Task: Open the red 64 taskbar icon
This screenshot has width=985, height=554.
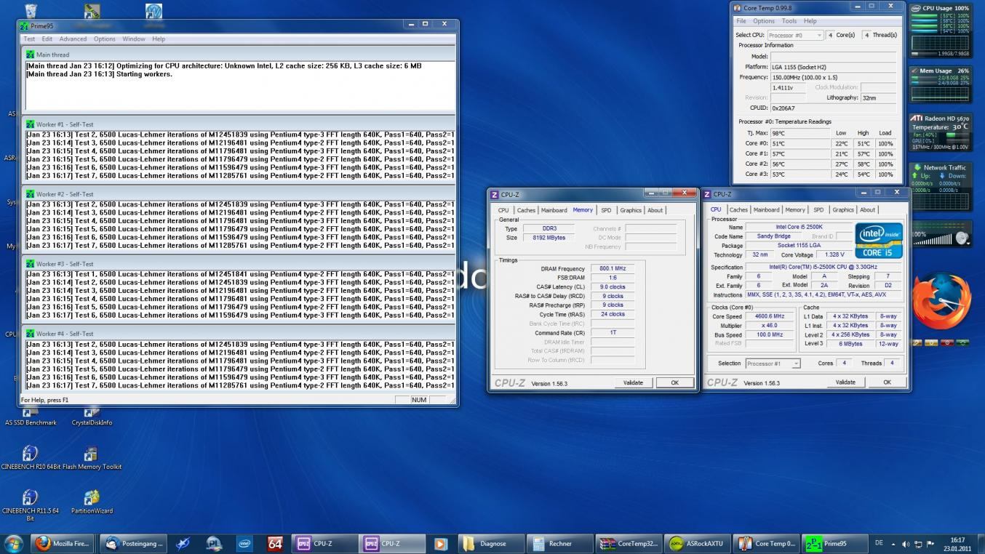Action: pyautogui.click(x=275, y=543)
